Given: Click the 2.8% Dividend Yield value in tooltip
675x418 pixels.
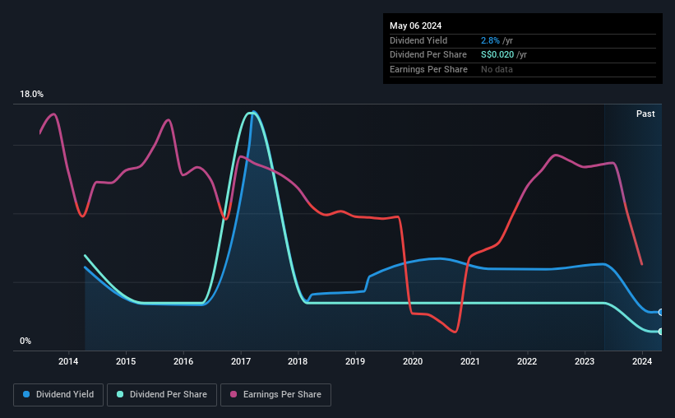Looking at the screenshot, I should 490,40.
